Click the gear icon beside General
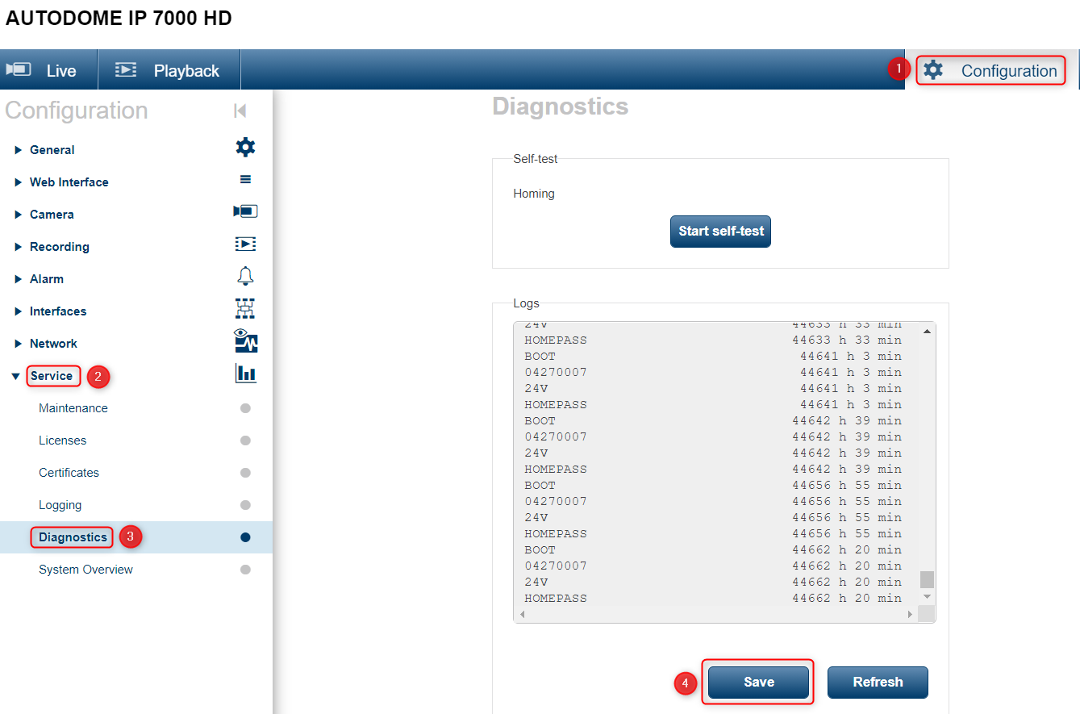 click(245, 147)
